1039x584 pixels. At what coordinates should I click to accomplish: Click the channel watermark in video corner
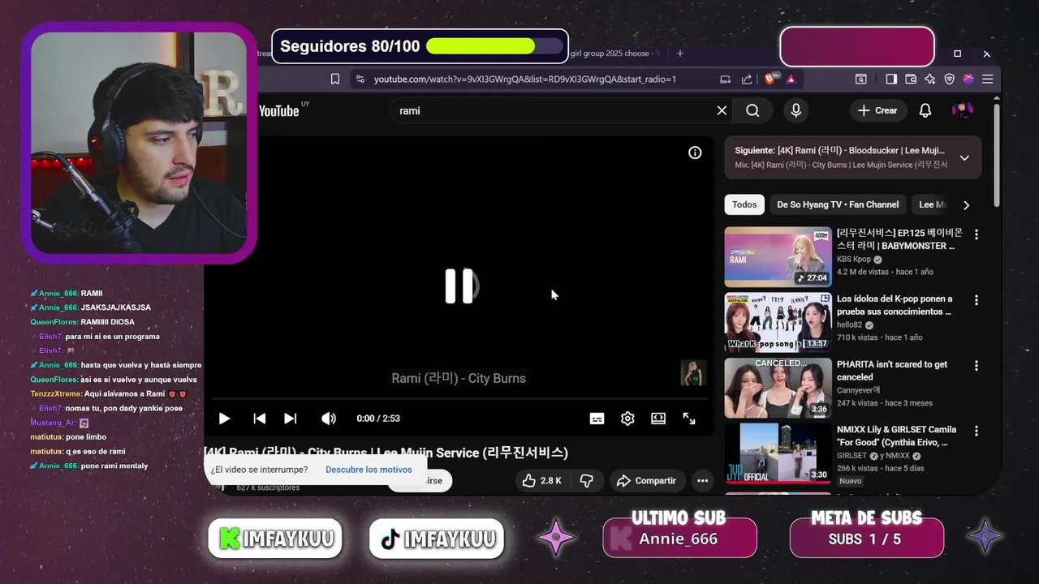[x=693, y=373]
